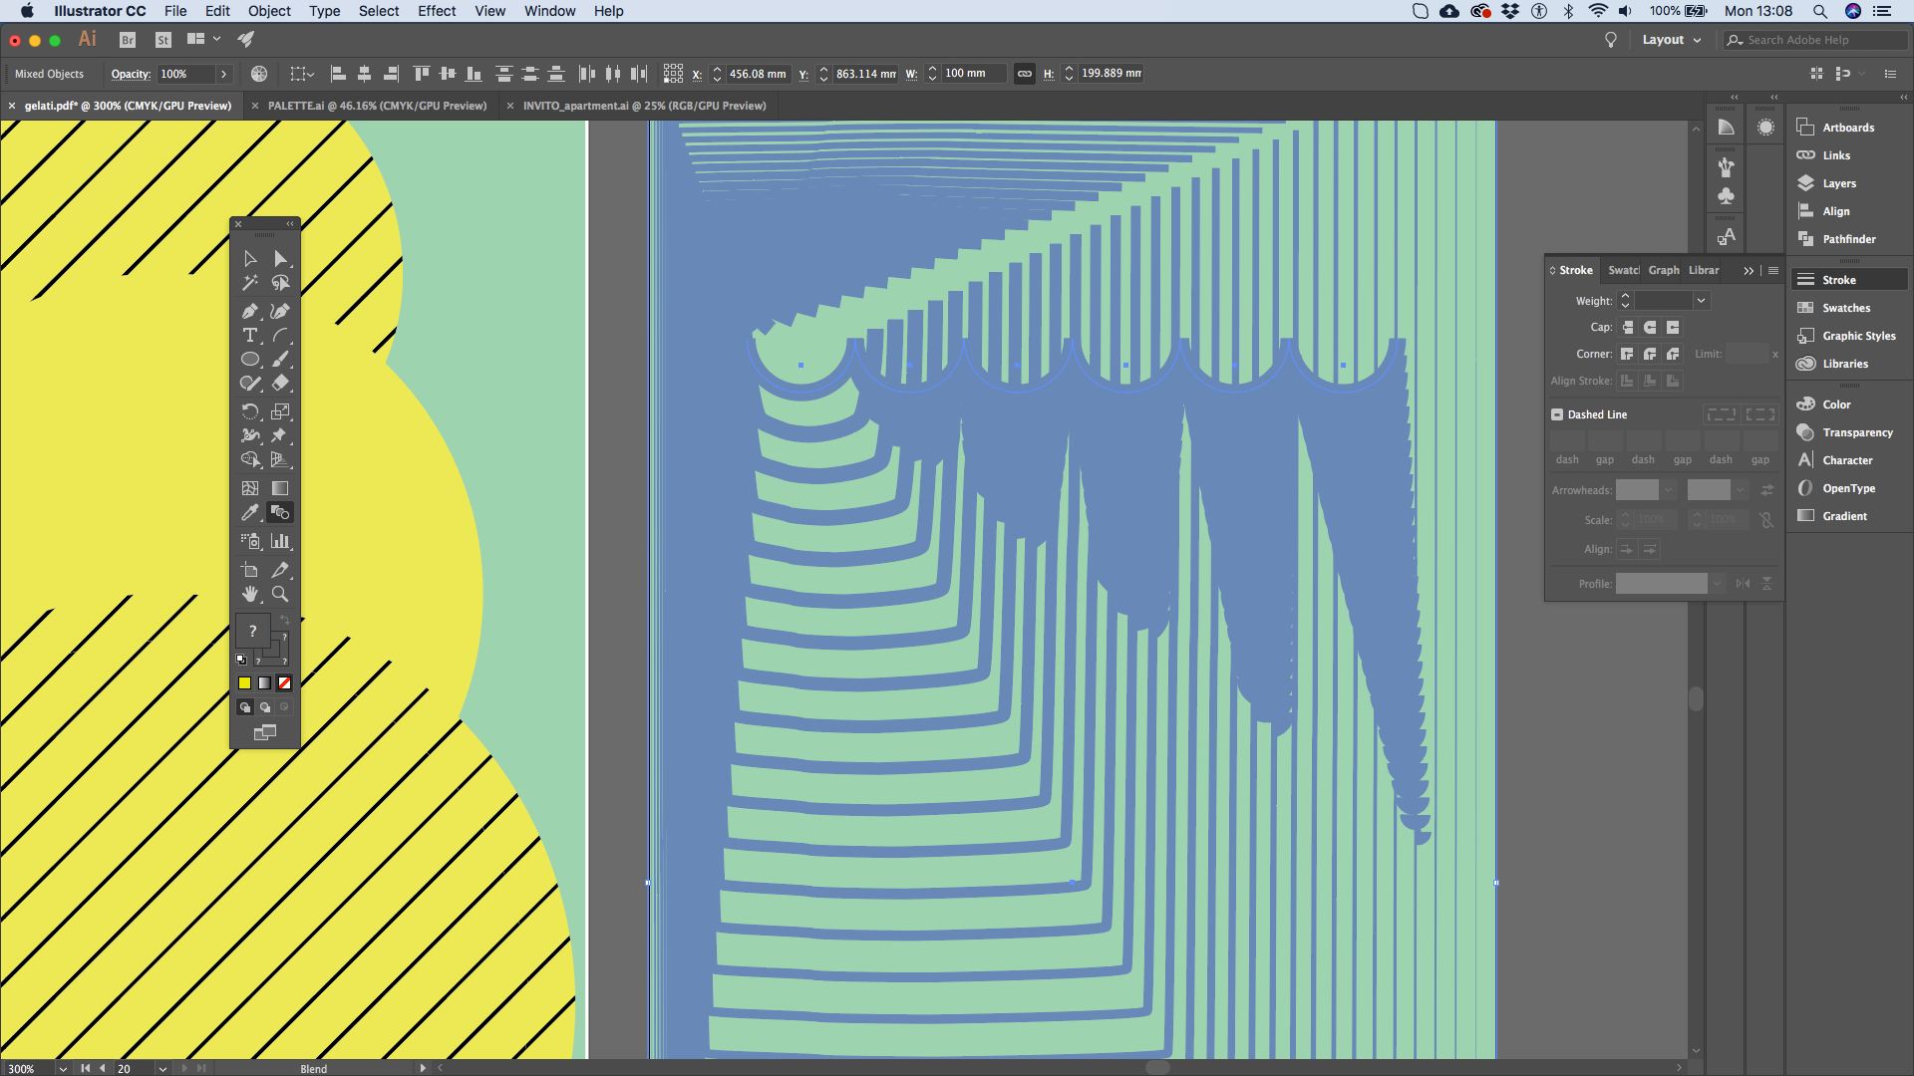1914x1076 pixels.
Task: Select the Type tool
Action: coord(249,336)
